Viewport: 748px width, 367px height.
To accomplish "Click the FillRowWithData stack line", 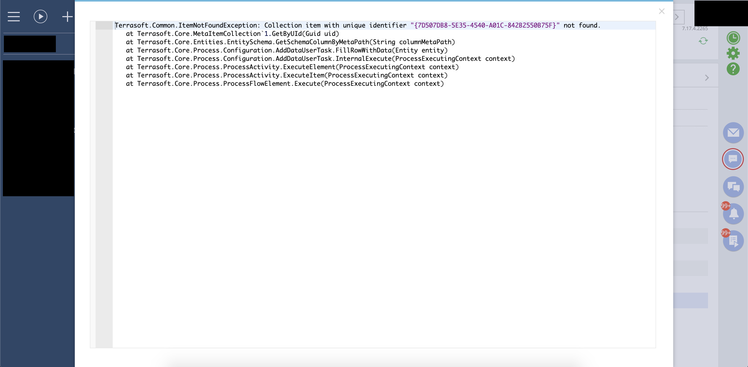I will coord(286,51).
